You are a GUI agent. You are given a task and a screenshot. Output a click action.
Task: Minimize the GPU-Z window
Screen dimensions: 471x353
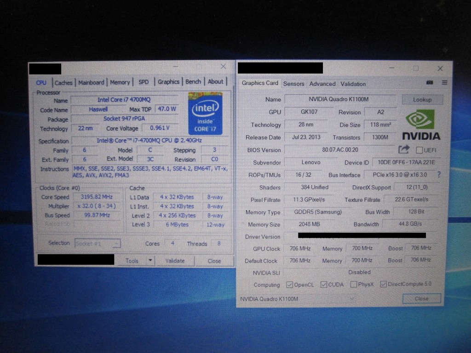point(392,68)
